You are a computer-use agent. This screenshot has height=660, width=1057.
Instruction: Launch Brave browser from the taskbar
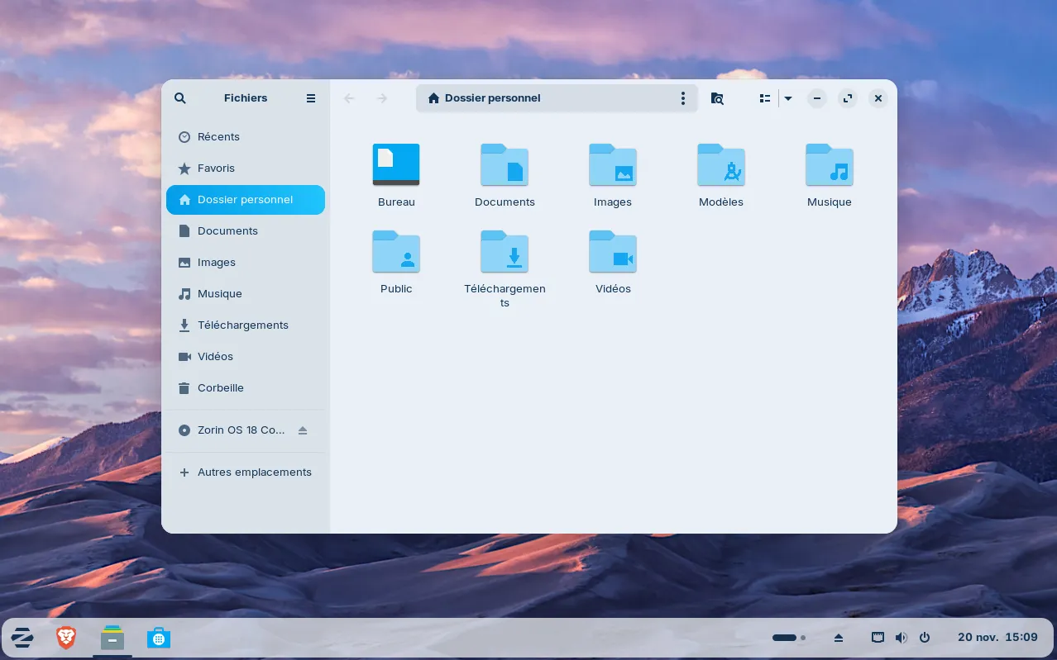pyautogui.click(x=66, y=638)
